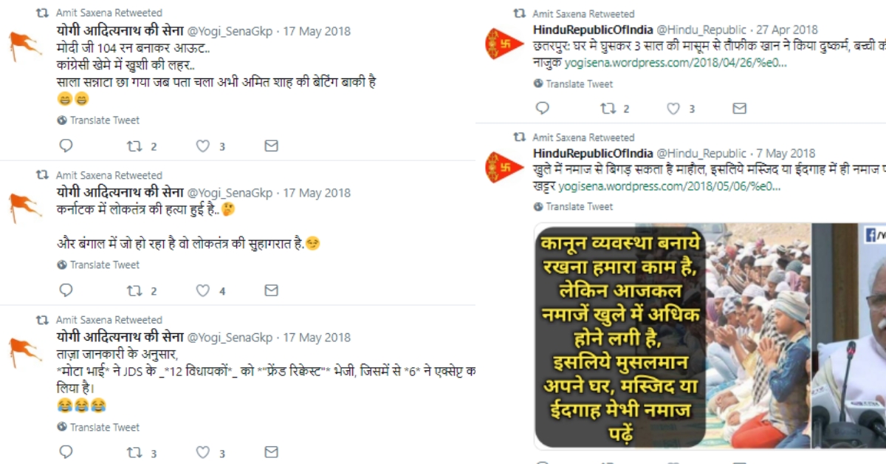Open the @Yogi_SenaGkp handle in the first tweet

230,31
